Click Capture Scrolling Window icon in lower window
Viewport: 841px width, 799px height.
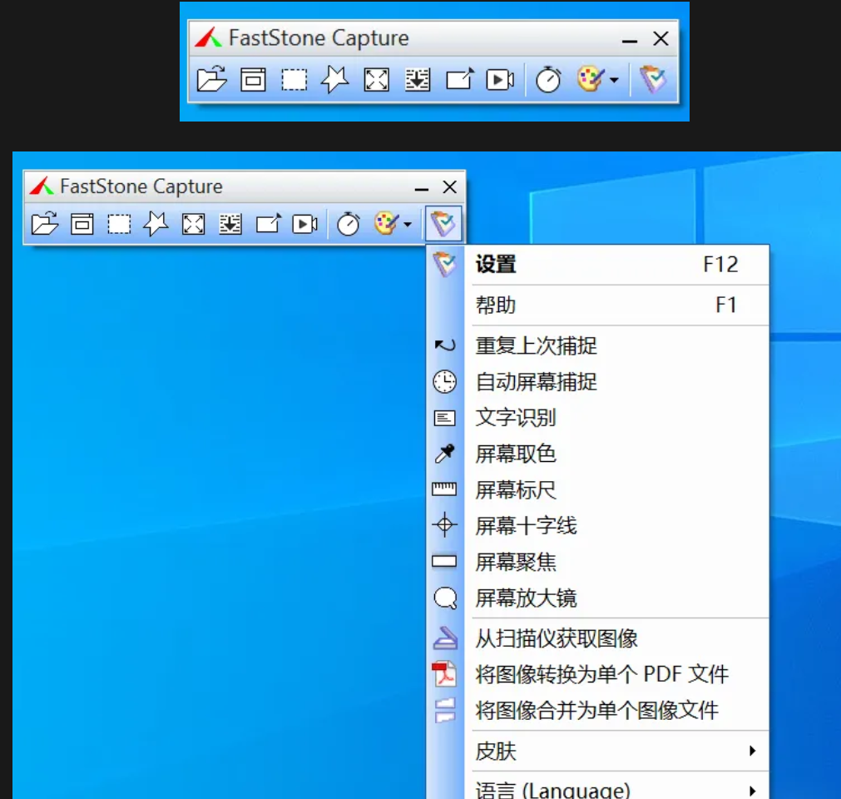[230, 224]
